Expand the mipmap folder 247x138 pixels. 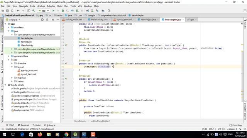click(12, 78)
